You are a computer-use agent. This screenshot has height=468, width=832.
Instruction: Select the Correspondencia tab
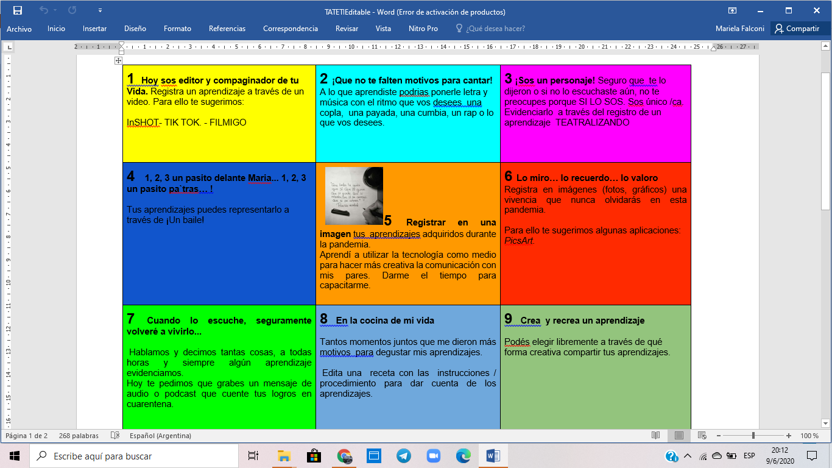[x=291, y=29]
